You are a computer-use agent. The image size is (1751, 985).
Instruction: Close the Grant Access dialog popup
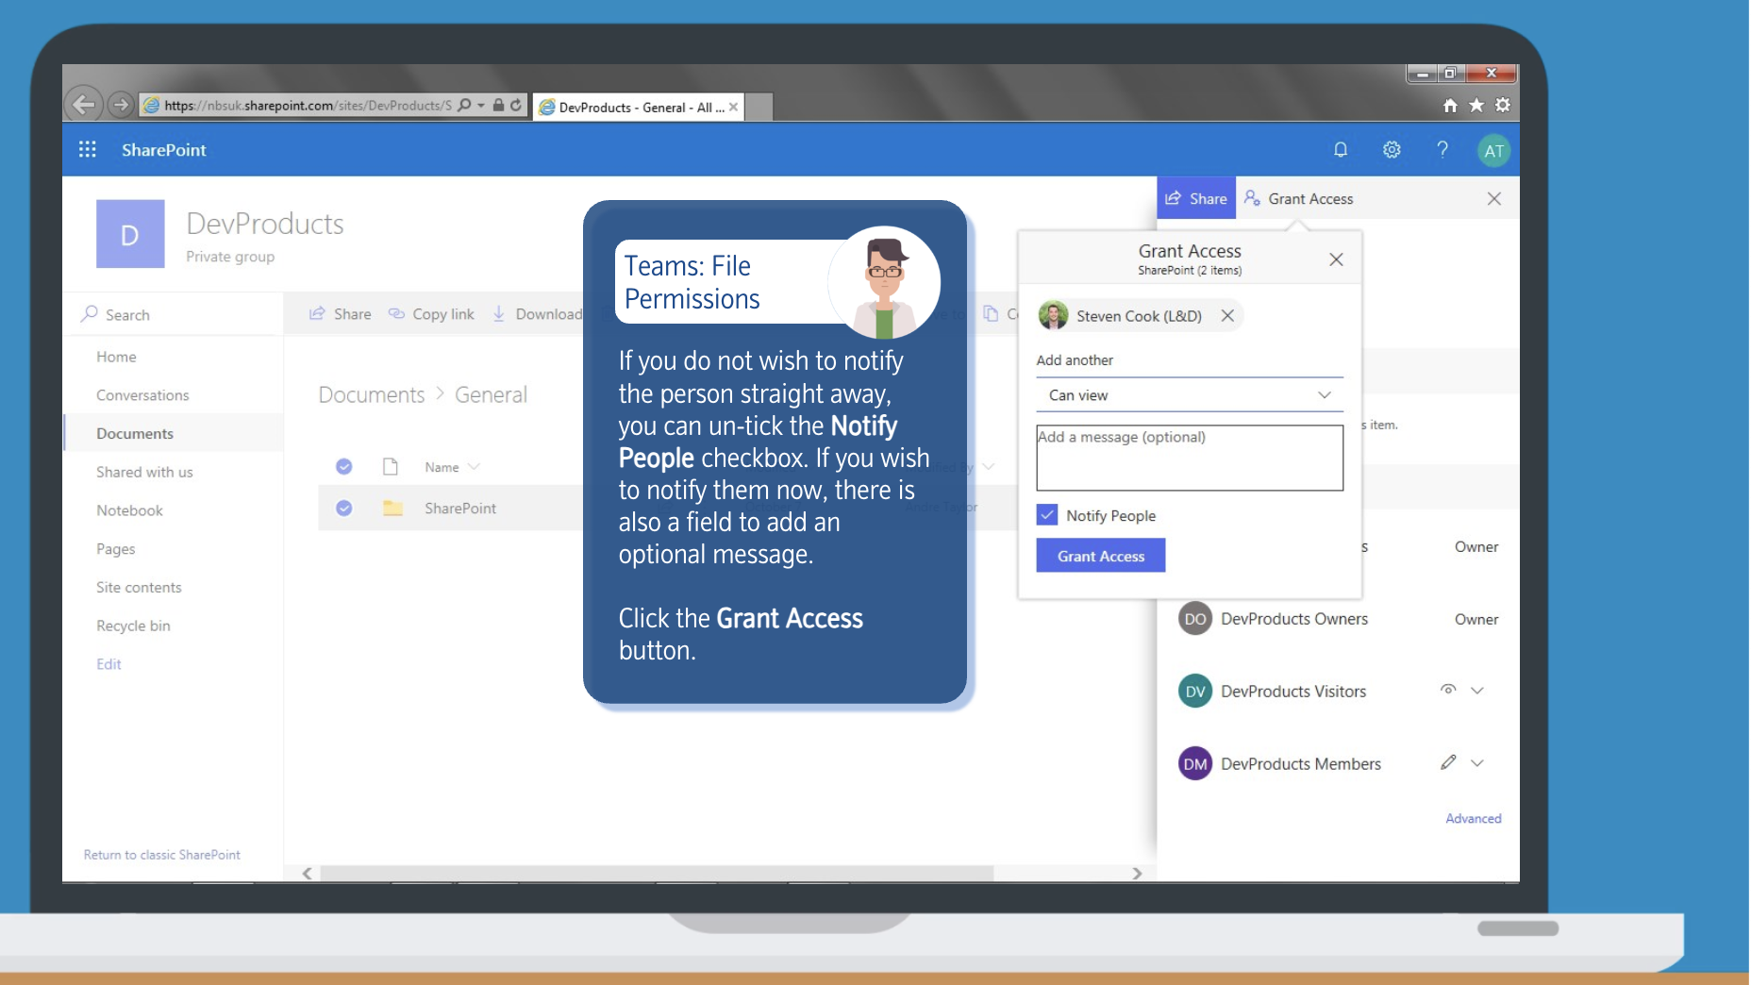point(1336,259)
